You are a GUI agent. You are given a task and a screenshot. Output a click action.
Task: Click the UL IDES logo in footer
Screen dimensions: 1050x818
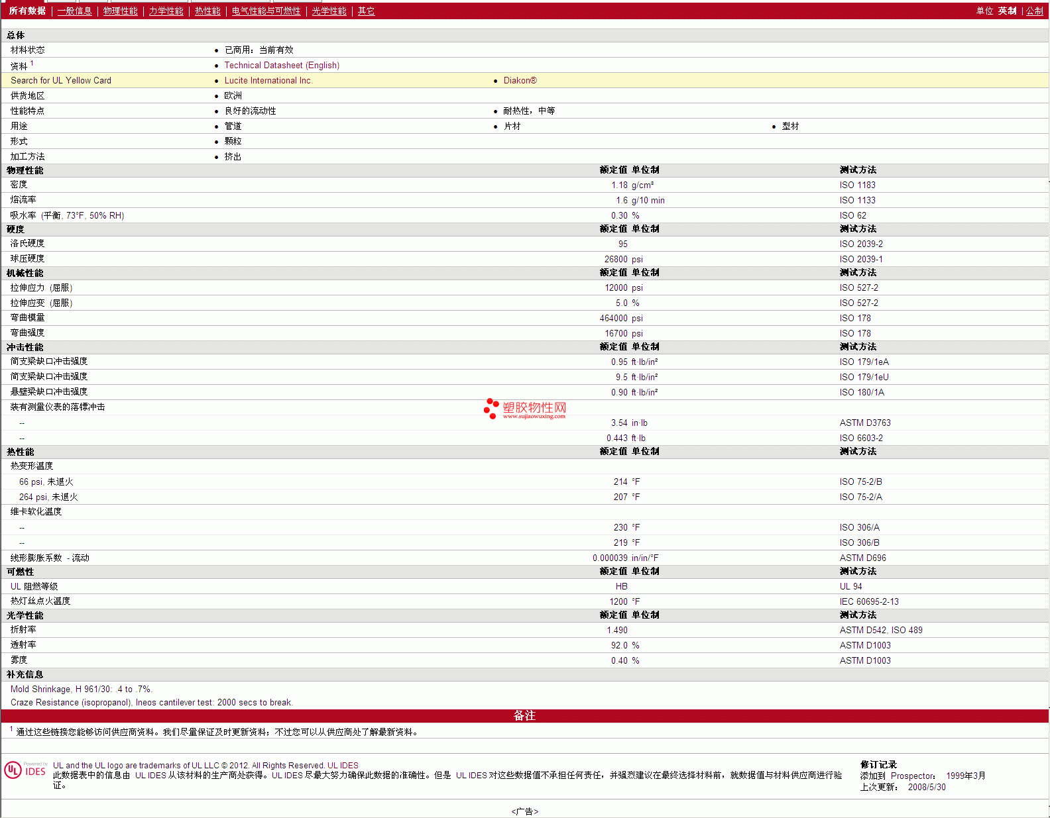tap(25, 770)
